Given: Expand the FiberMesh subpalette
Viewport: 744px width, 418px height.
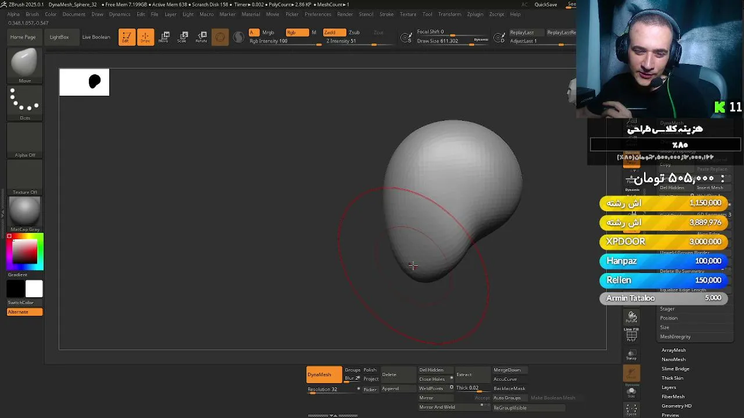Looking at the screenshot, I should (x=673, y=397).
